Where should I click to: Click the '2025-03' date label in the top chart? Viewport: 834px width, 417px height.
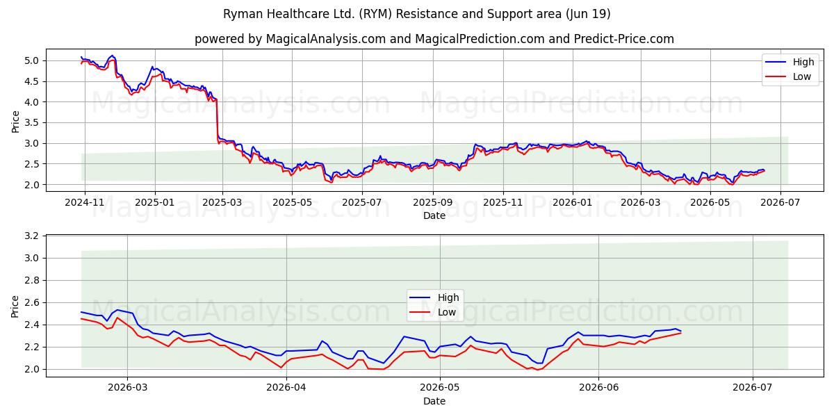(x=222, y=203)
